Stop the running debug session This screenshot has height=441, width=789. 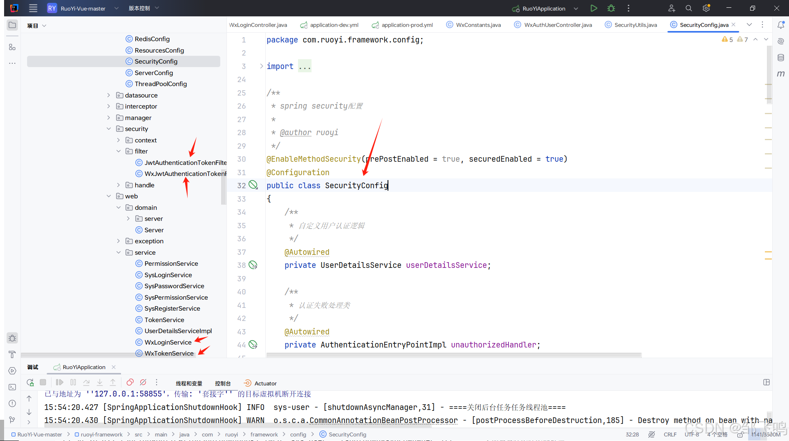[43, 383]
